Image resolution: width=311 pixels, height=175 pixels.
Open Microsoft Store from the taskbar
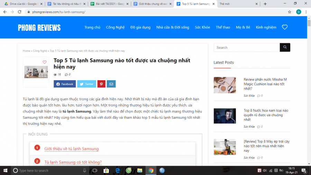[x=106, y=171]
